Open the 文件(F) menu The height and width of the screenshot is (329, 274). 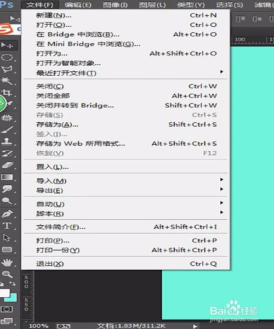(39, 4)
